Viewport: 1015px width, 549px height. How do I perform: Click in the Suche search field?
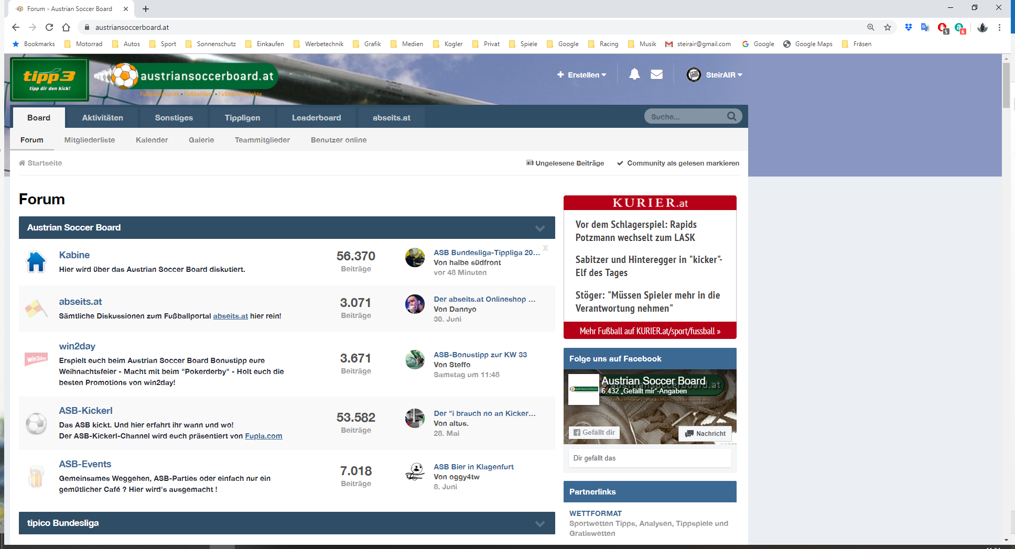pyautogui.click(x=686, y=116)
